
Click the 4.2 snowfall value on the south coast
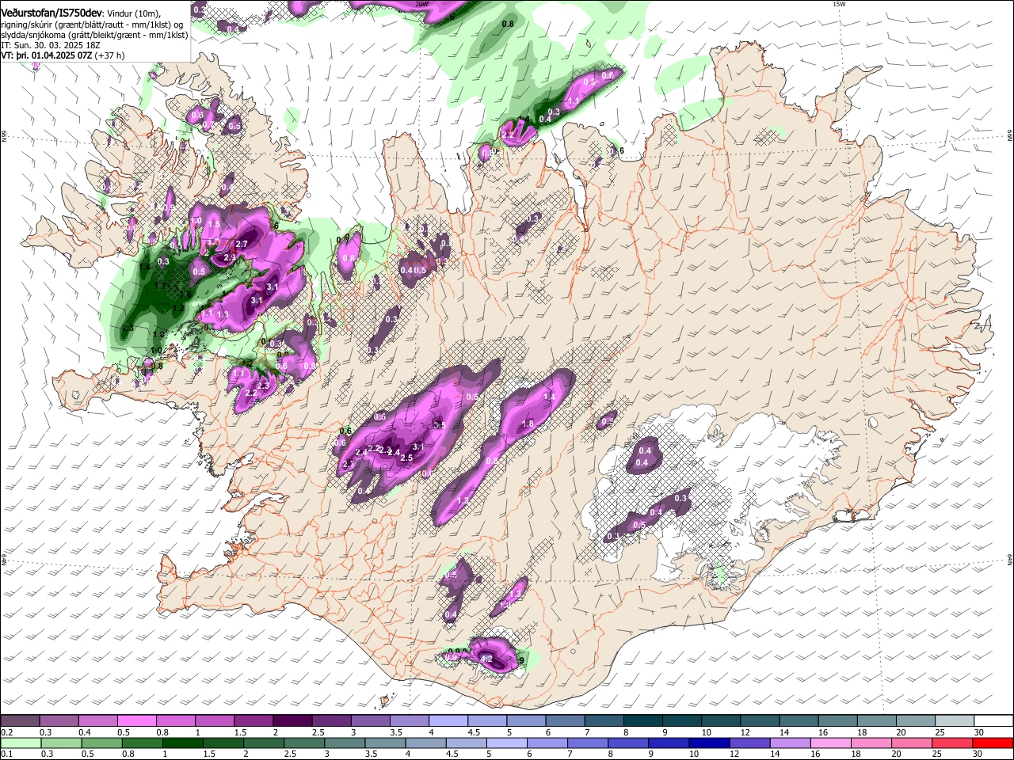[x=486, y=659]
